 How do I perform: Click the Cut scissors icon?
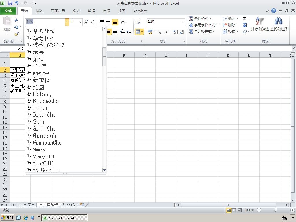point(16,20)
